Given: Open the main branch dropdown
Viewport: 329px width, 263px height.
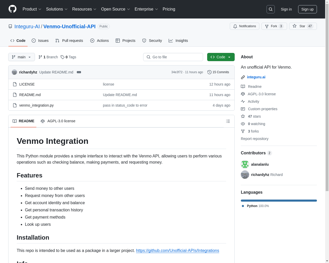Looking at the screenshot, I should point(22,57).
